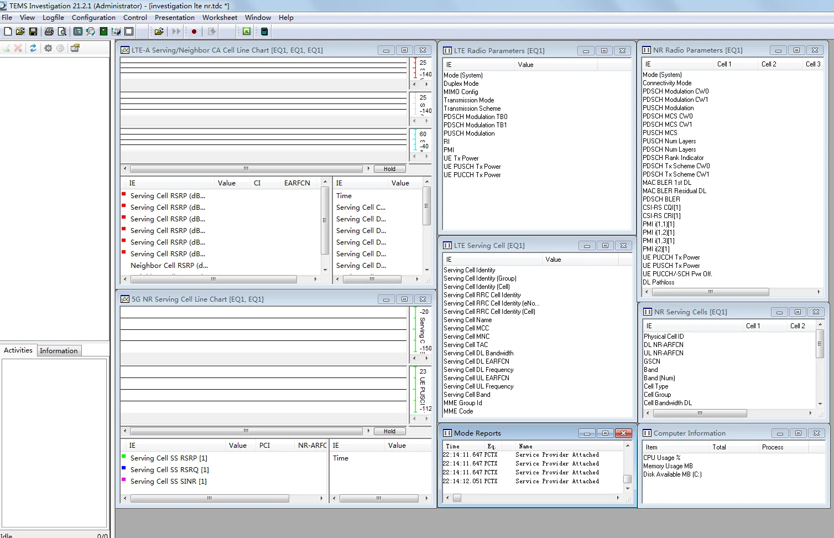
Task: Open the File menu
Action: click(x=7, y=18)
